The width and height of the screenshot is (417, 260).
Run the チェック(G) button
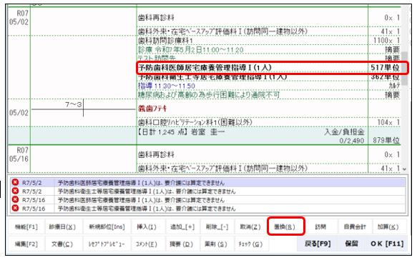(x=250, y=244)
